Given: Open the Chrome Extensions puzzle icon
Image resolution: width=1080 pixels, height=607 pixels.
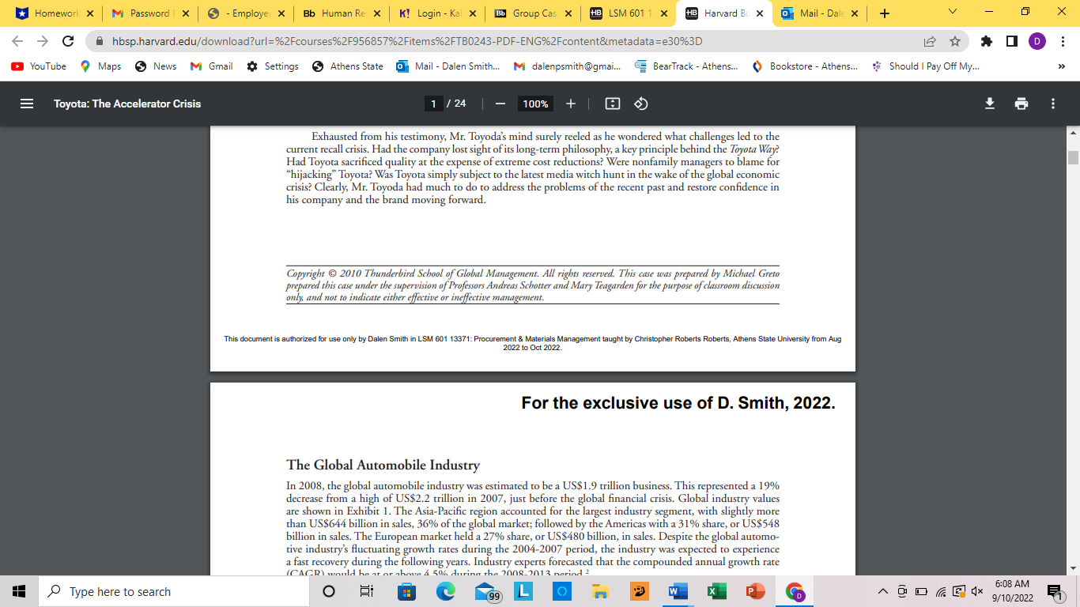Looking at the screenshot, I should (x=986, y=41).
